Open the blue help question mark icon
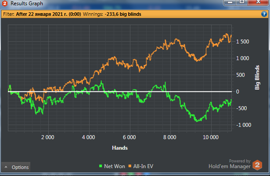 [x=264, y=14]
